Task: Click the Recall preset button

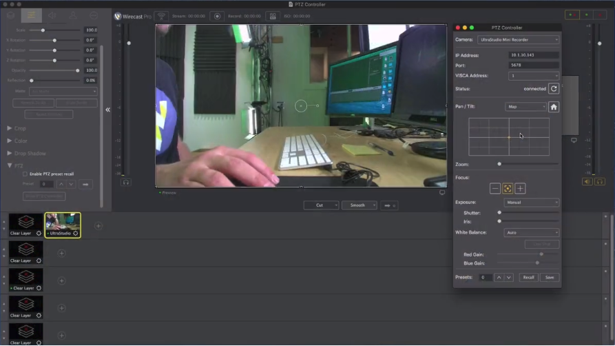Action: pyautogui.click(x=528, y=277)
